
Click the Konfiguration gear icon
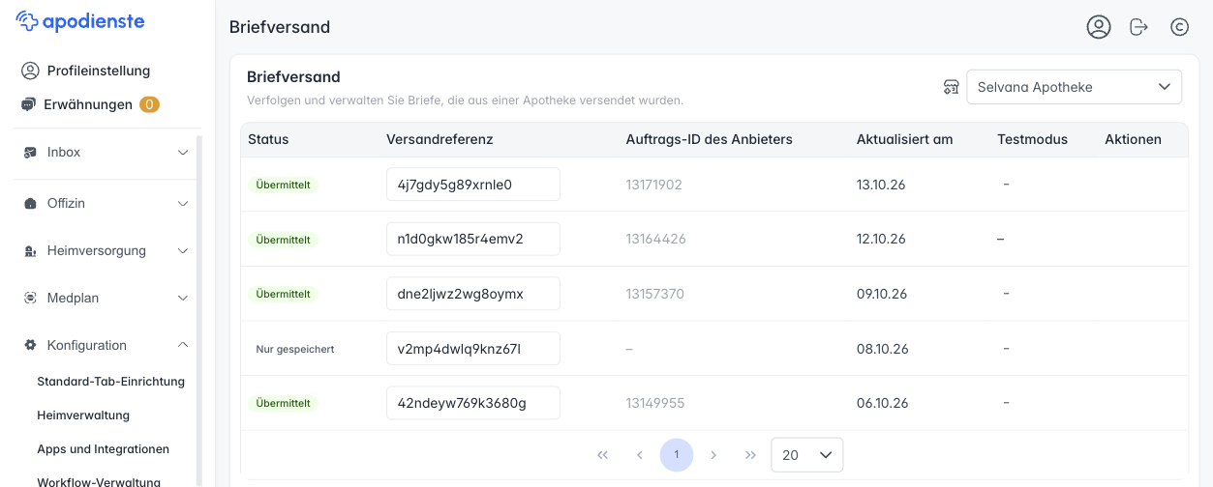tap(30, 345)
